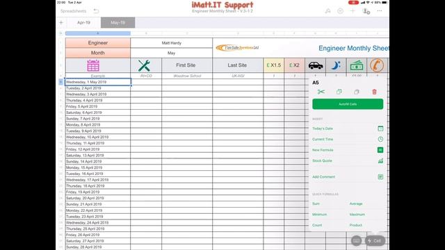Select column A header bar
This screenshot has width=445, height=250.
[x=97, y=33]
